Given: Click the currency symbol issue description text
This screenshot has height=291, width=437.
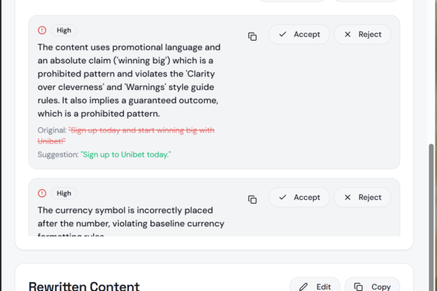Looking at the screenshot, I should (x=131, y=217).
